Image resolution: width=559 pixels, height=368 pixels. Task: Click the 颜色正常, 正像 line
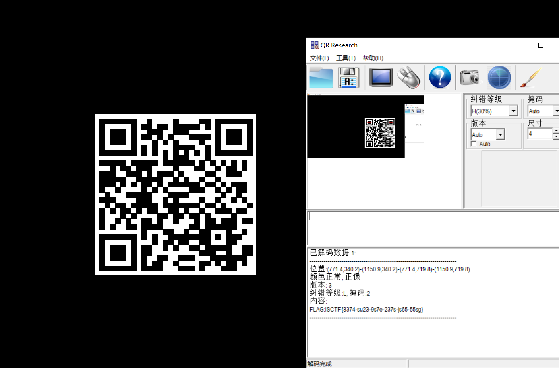pyautogui.click(x=335, y=277)
